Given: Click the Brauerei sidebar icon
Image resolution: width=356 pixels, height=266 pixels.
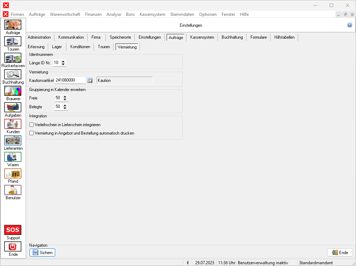Looking at the screenshot, I should point(13,91).
